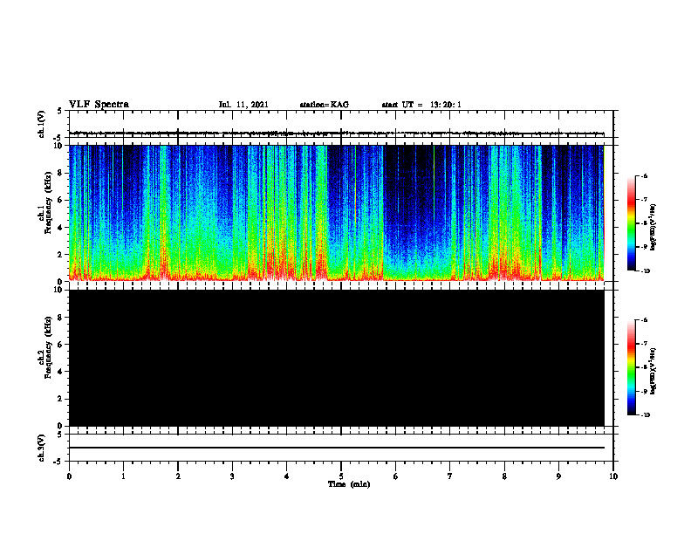Click the "VLF Spectra" plot title
The height and width of the screenshot is (534, 691).
pyautogui.click(x=99, y=105)
